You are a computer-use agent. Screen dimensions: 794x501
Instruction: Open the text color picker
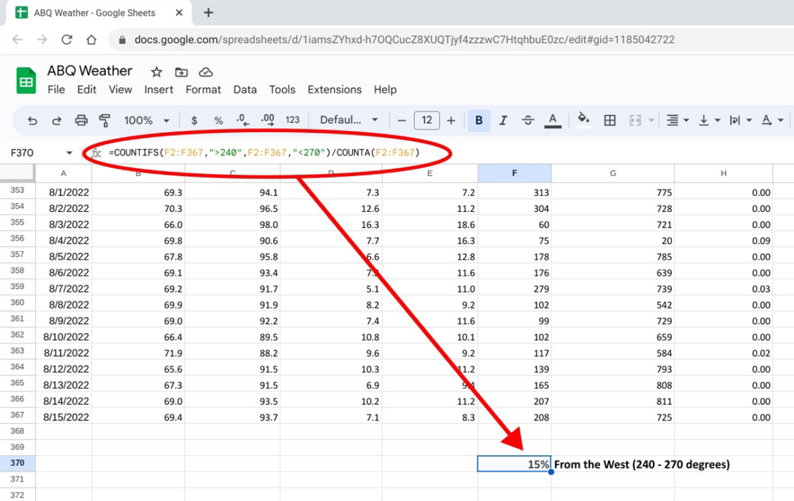(552, 120)
